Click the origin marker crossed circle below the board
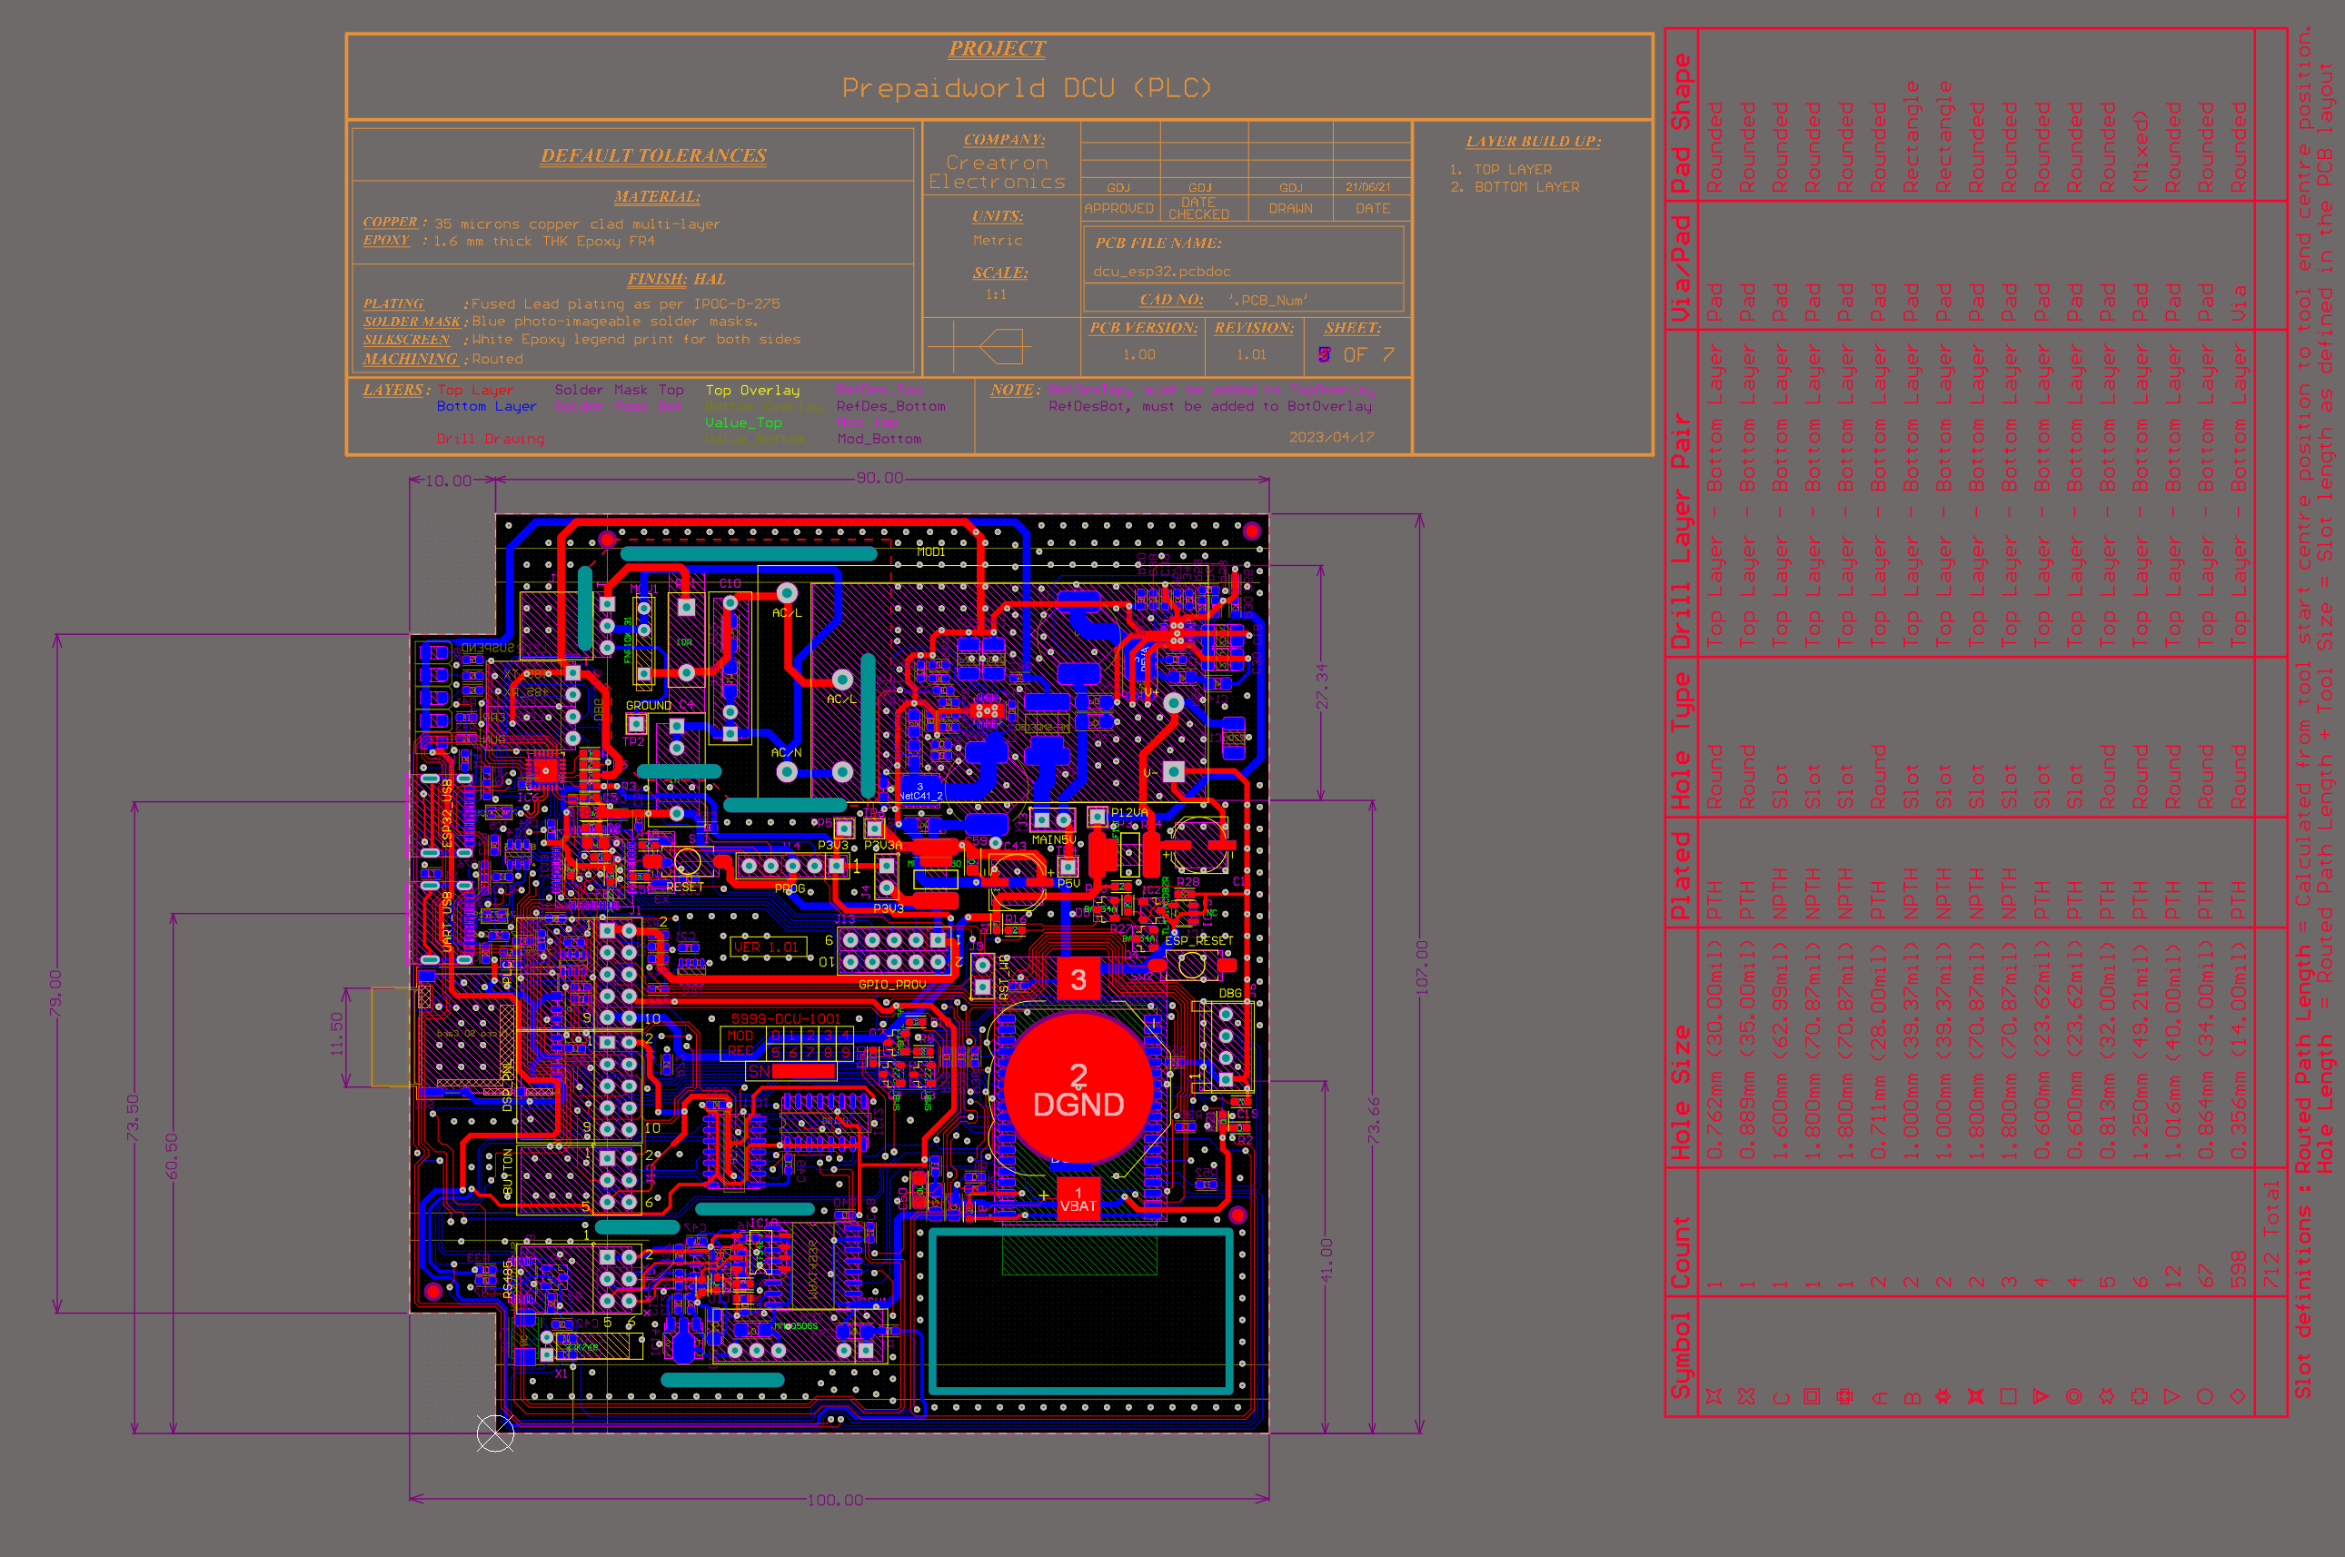Viewport: 2345px width, 1557px height. (x=494, y=1433)
